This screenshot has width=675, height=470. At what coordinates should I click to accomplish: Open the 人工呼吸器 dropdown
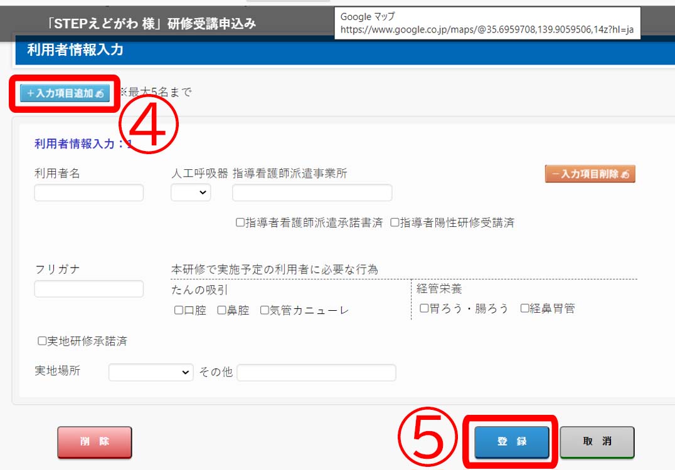pos(191,192)
